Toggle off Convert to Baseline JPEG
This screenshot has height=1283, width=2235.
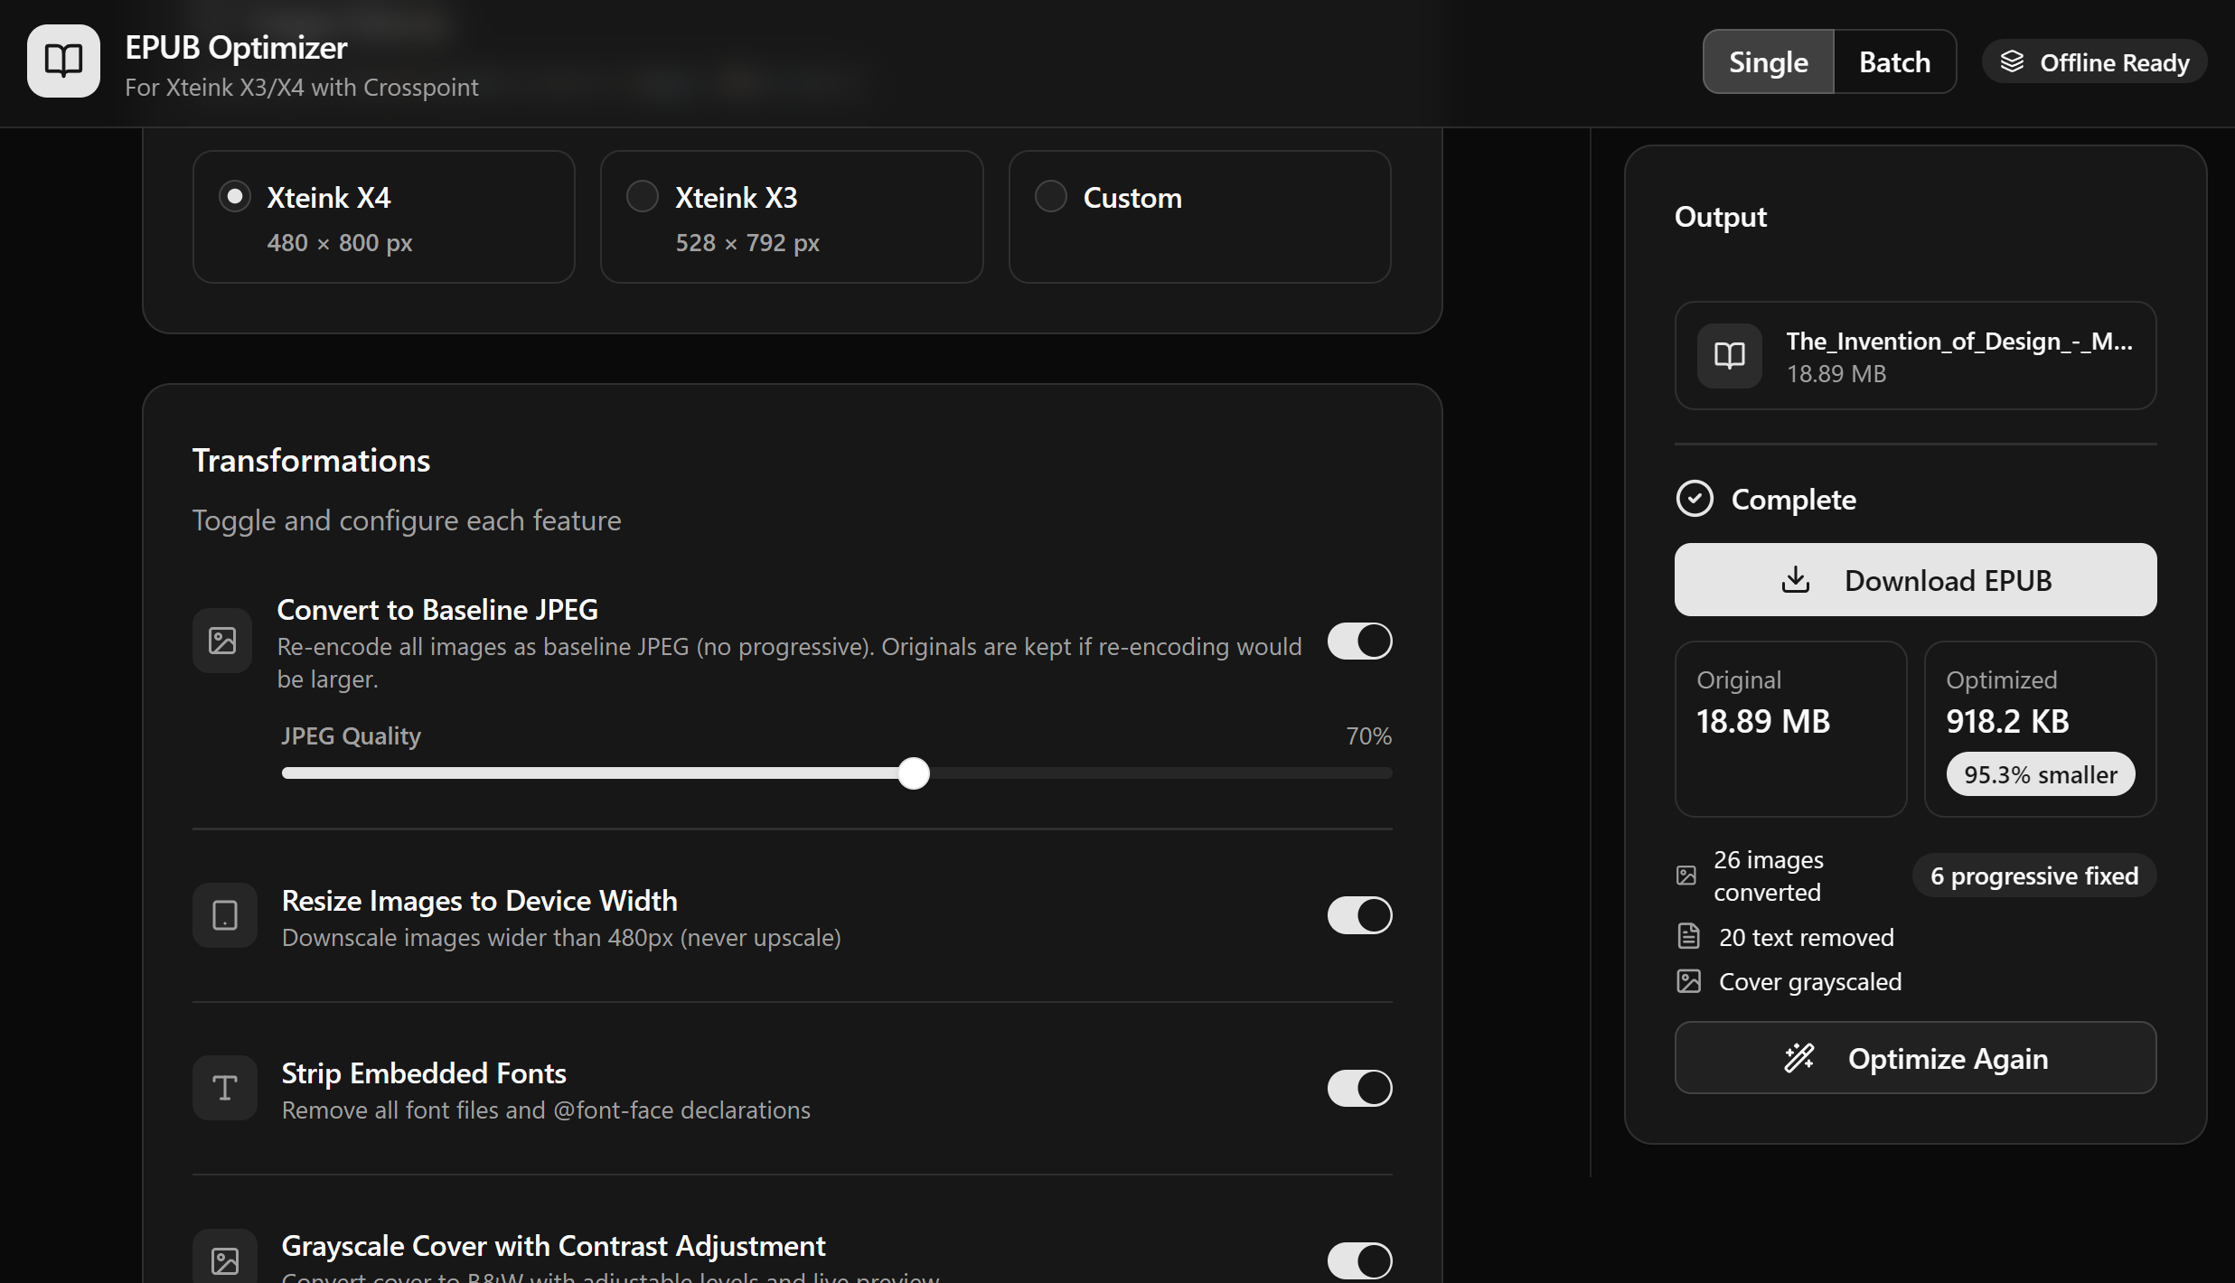[x=1359, y=641]
